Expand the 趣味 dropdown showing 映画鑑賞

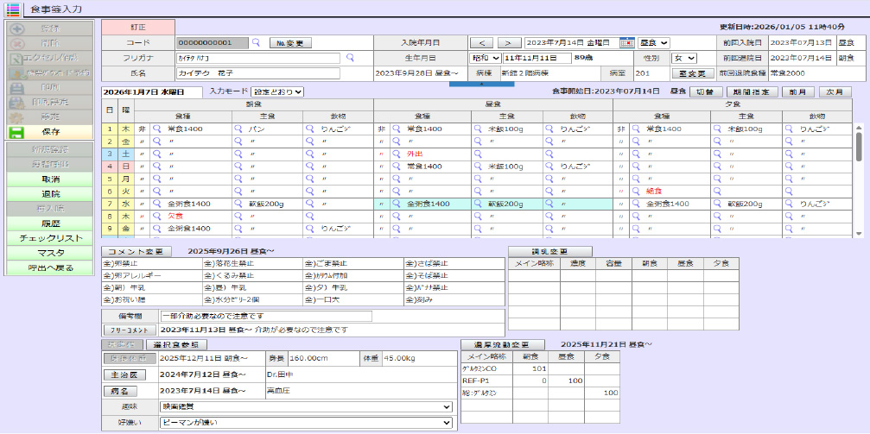pos(306,407)
